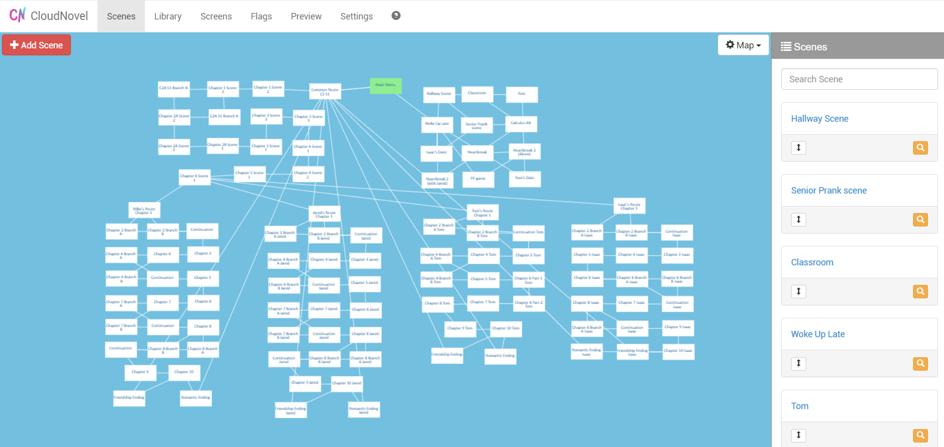Open the Woke Up Late link
The image size is (944, 447).
point(818,334)
